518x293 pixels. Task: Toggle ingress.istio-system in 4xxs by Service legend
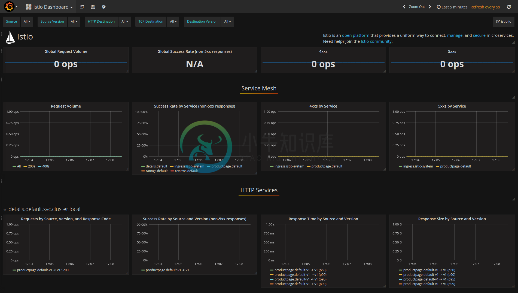[x=289, y=166]
